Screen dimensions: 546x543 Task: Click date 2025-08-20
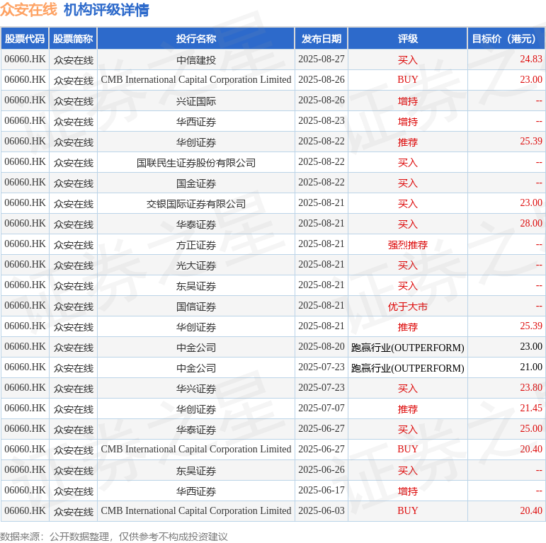tap(322, 347)
